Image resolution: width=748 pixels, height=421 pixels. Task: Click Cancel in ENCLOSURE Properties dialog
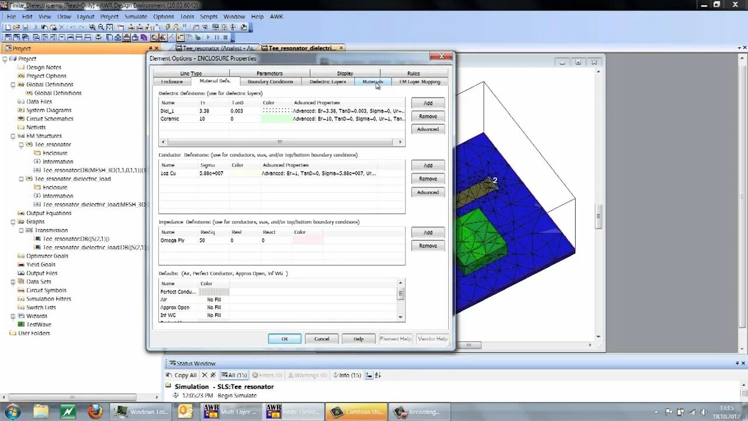(x=321, y=339)
